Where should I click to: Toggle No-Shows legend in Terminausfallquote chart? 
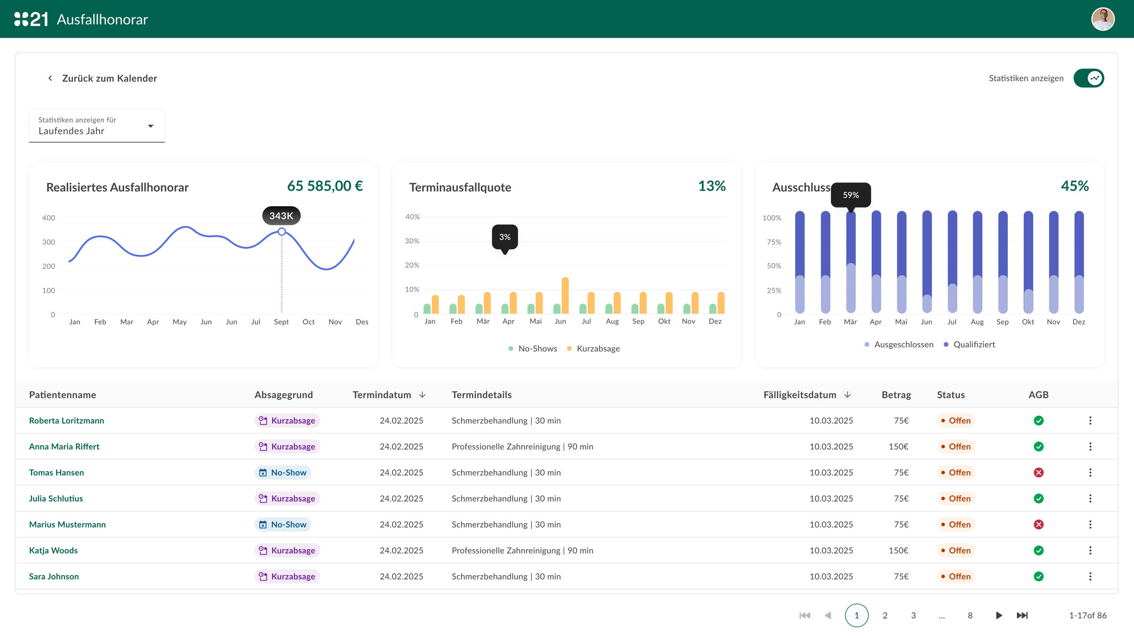coord(533,349)
